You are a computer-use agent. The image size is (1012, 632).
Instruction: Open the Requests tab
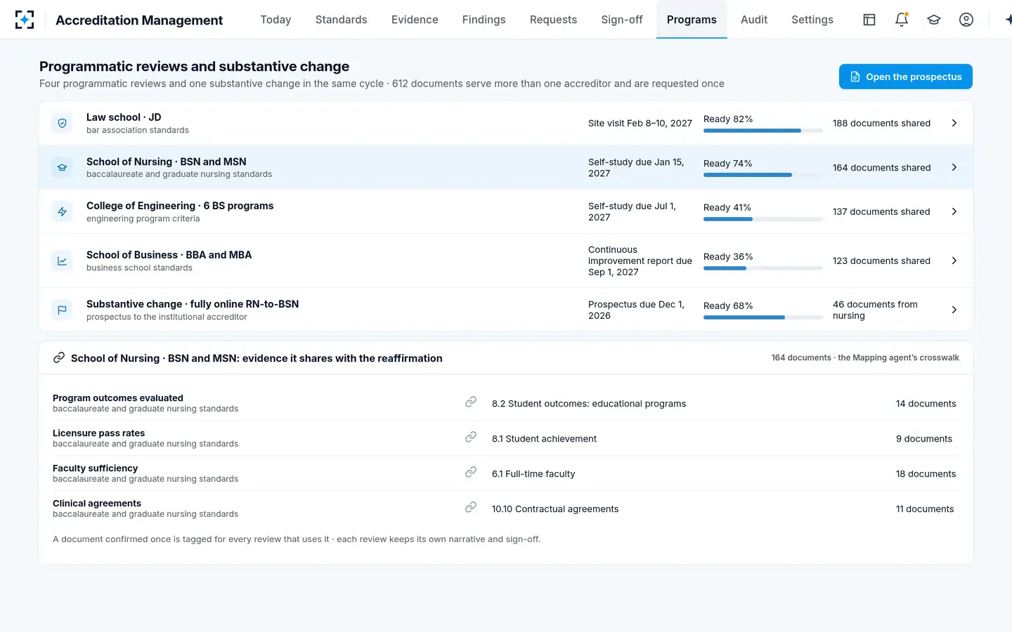click(553, 20)
